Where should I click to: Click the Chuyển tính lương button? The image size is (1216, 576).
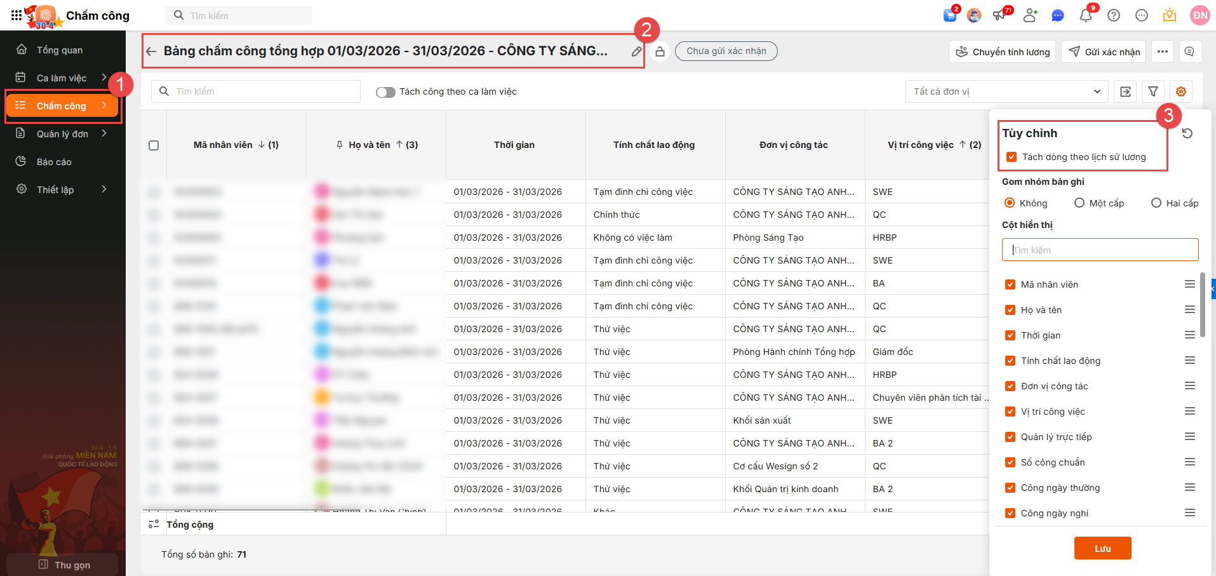coord(1003,51)
